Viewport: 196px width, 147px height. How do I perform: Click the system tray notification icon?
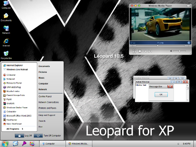point(178,144)
